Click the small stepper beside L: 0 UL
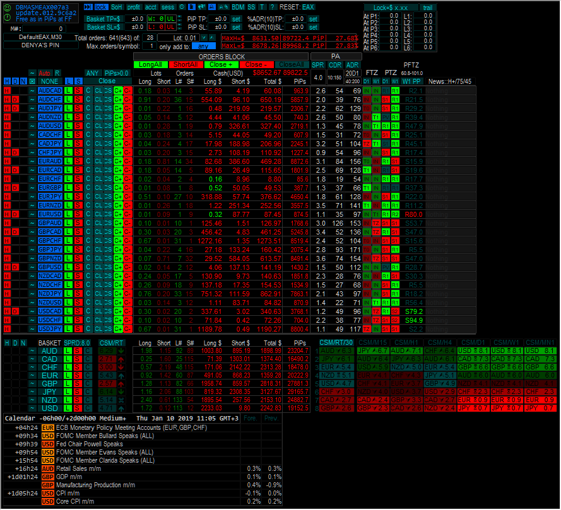Image resolution: width=561 pixels, height=510 pixels. pyautogui.click(x=180, y=27)
